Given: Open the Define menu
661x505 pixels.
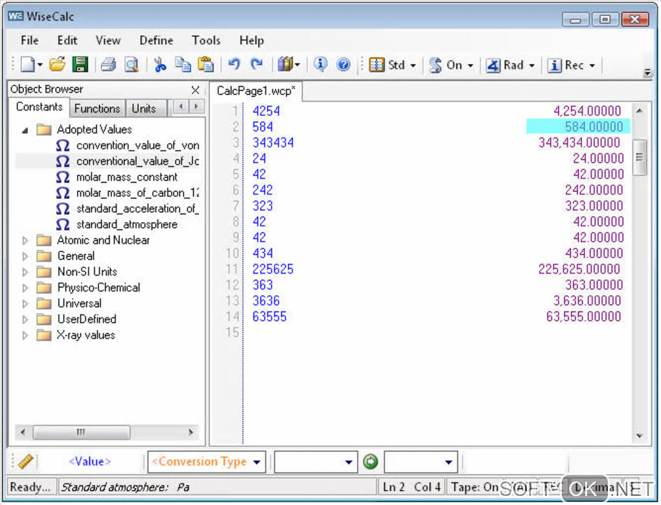Looking at the screenshot, I should click(156, 40).
